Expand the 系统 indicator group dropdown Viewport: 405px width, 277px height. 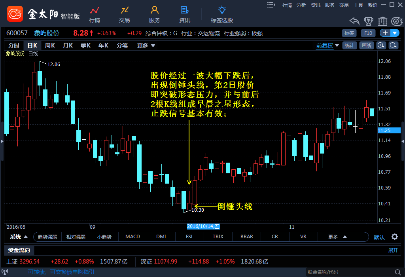pos(19,237)
